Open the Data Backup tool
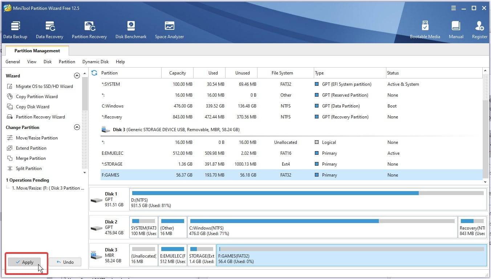The image size is (491, 279). point(15,29)
